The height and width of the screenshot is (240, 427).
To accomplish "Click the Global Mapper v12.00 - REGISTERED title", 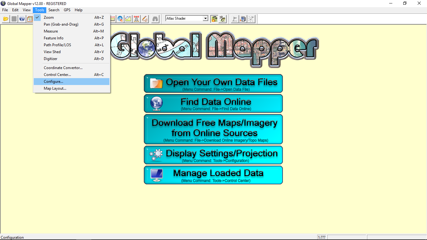I will [x=37, y=3].
